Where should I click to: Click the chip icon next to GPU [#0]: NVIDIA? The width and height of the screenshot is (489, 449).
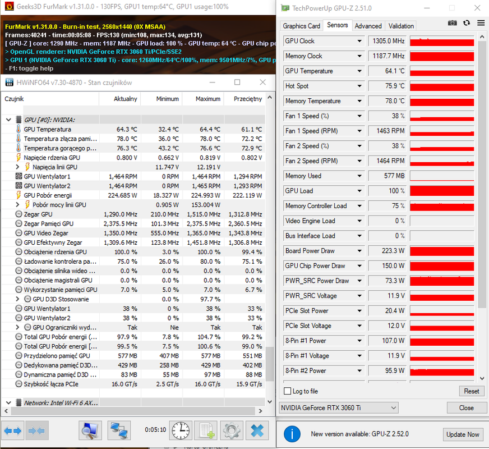pos(19,120)
